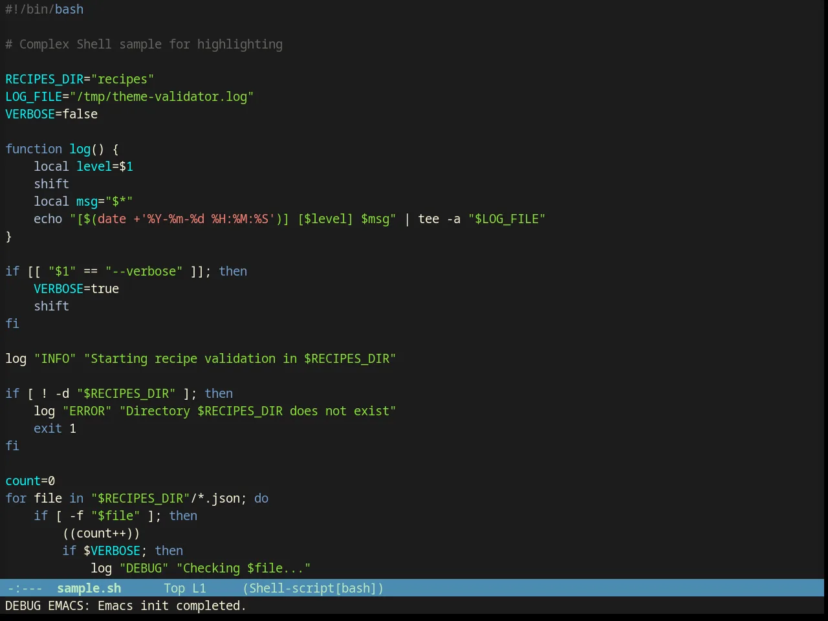
Task: Click count=0 line
Action: [x=30, y=481]
